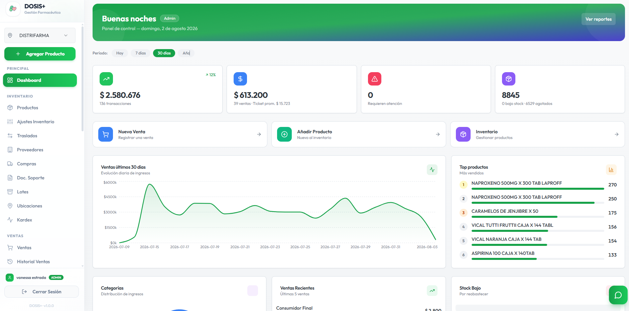
Task: Click the Añadir Producto plus-circle icon
Action: [x=284, y=134]
